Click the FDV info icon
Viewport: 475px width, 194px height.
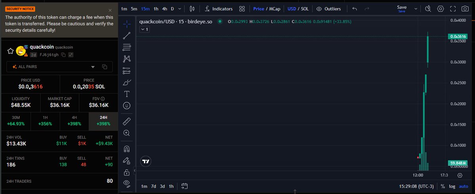click(103, 99)
